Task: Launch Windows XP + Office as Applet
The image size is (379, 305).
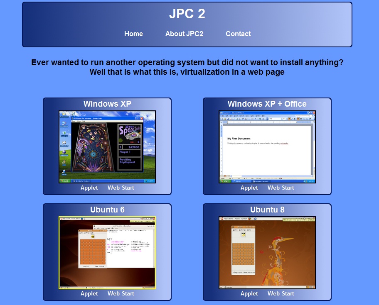Action: [249, 188]
